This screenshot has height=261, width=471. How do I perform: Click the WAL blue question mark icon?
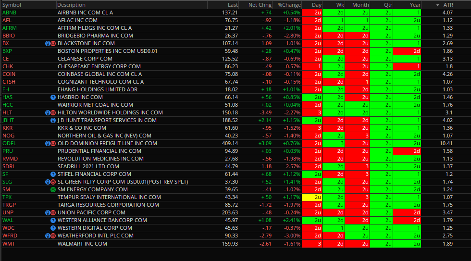[x=53, y=221]
